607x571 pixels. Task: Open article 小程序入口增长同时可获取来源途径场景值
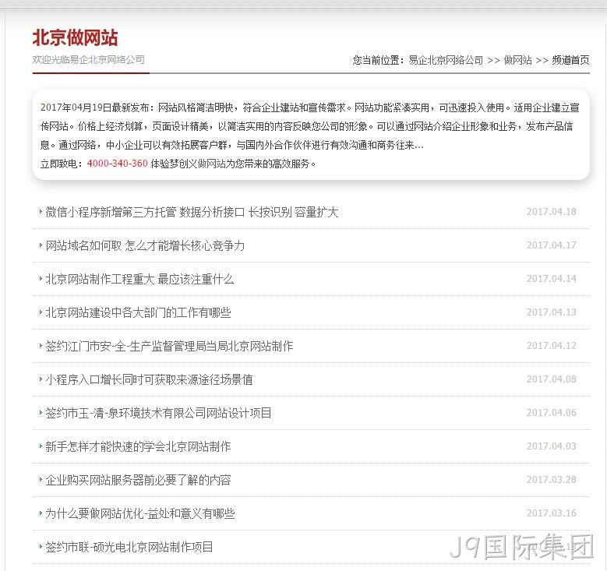point(149,380)
